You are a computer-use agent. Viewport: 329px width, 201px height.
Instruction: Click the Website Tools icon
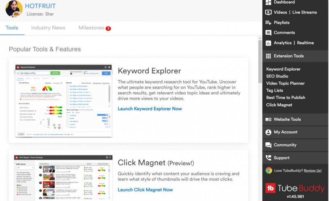[268, 119]
